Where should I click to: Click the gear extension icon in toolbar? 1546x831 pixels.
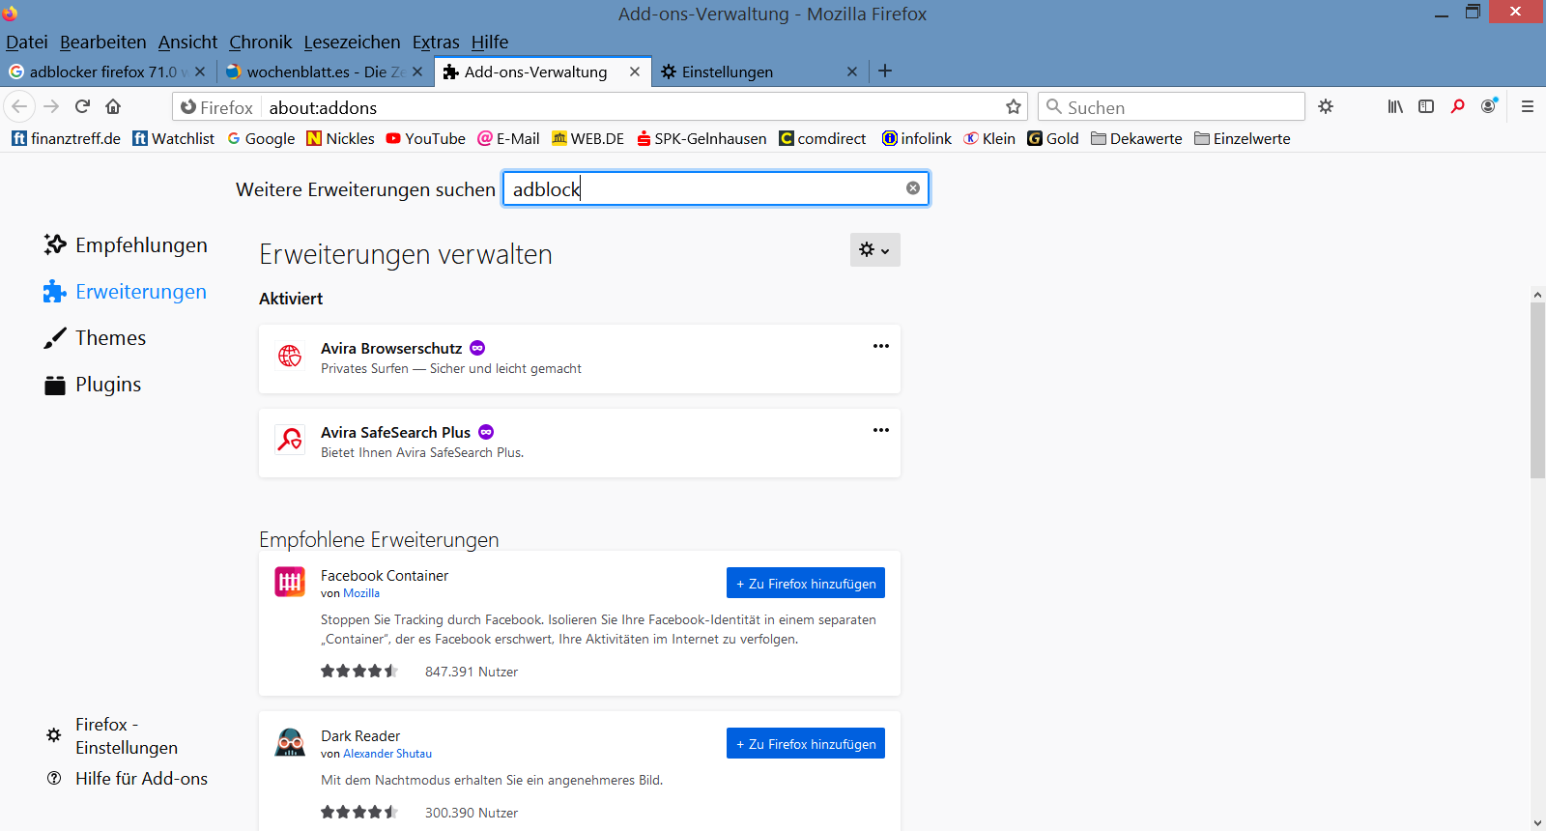[x=1326, y=106]
